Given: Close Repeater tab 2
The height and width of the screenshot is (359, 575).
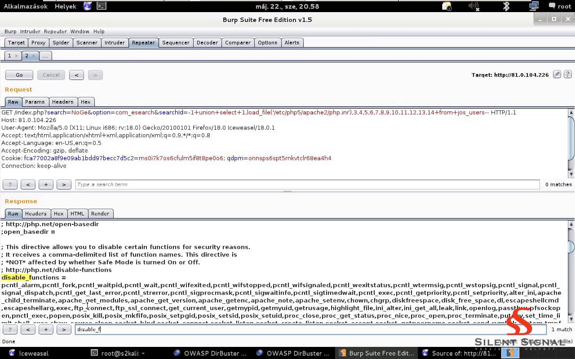Looking at the screenshot, I should (33, 56).
